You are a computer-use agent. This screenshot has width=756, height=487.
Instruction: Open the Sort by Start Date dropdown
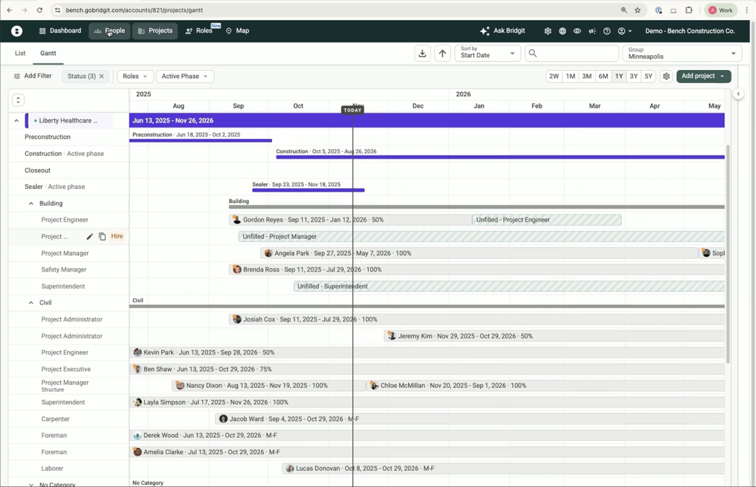(x=487, y=53)
